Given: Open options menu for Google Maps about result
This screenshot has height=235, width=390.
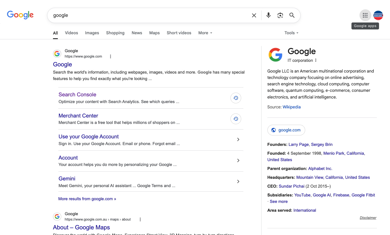Looking at the screenshot, I should (140, 219).
